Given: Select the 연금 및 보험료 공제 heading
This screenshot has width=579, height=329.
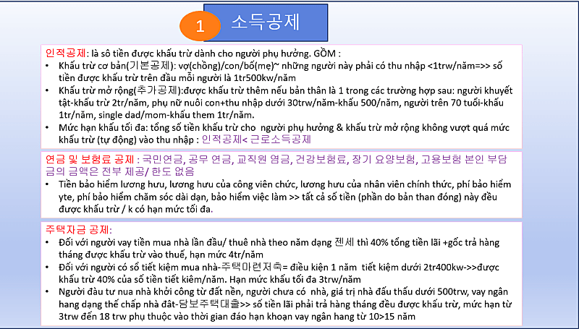Looking at the screenshot, I should point(90,160).
